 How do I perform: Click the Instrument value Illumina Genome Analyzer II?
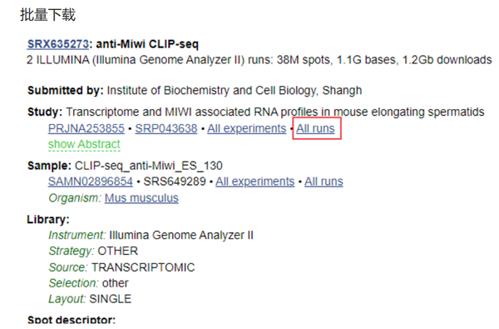tap(181, 235)
